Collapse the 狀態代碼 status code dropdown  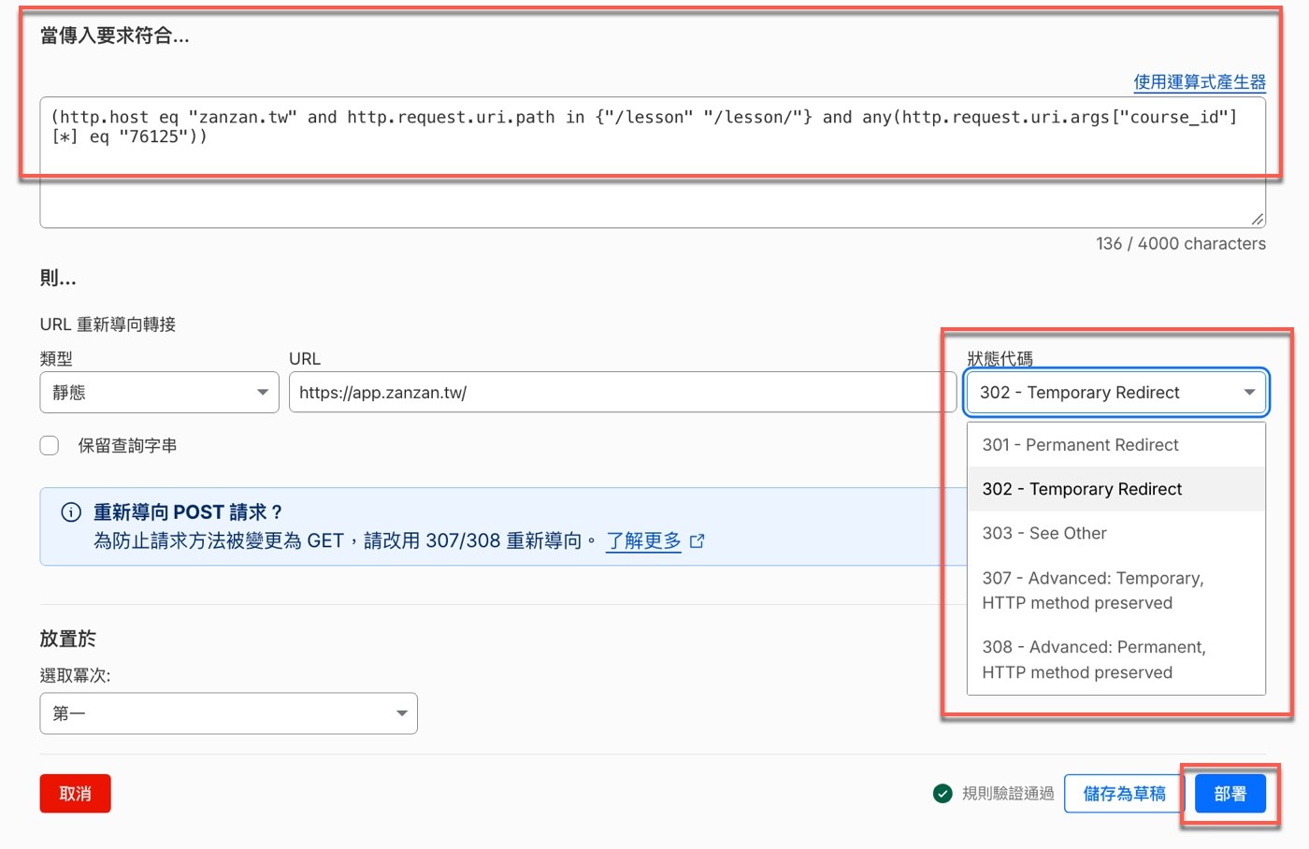(x=1116, y=393)
